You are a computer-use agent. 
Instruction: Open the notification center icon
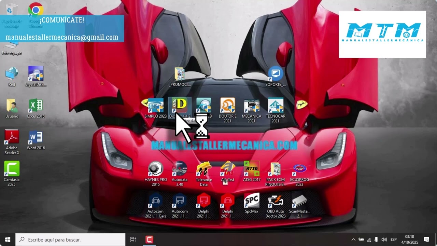click(426, 240)
